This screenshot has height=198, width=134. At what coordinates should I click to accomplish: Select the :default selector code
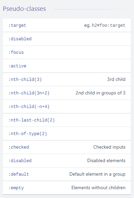tap(19, 174)
